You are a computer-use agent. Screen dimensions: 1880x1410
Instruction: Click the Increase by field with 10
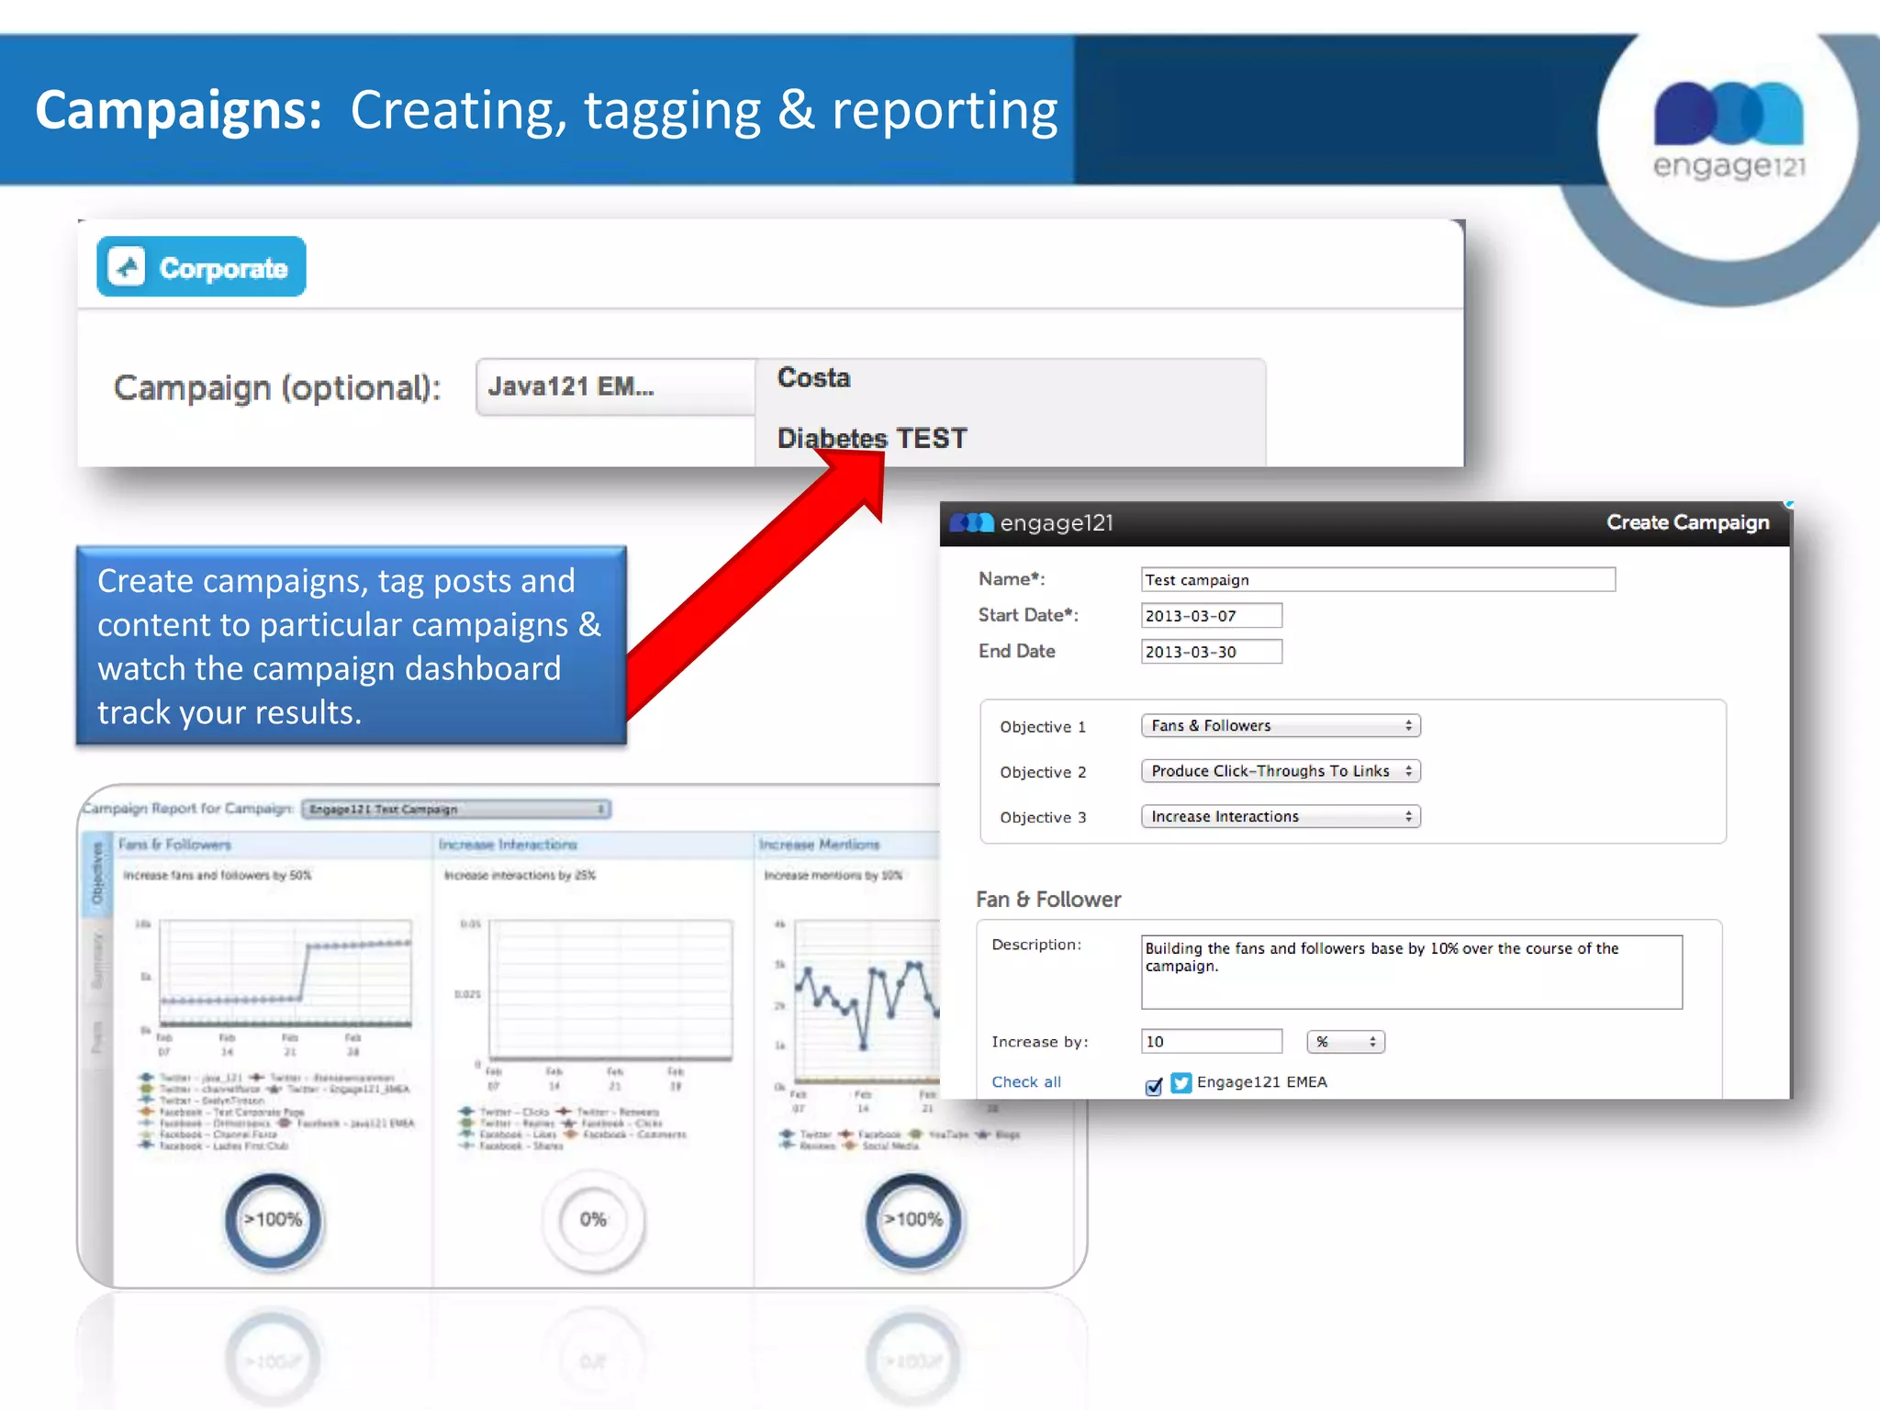(x=1211, y=1042)
